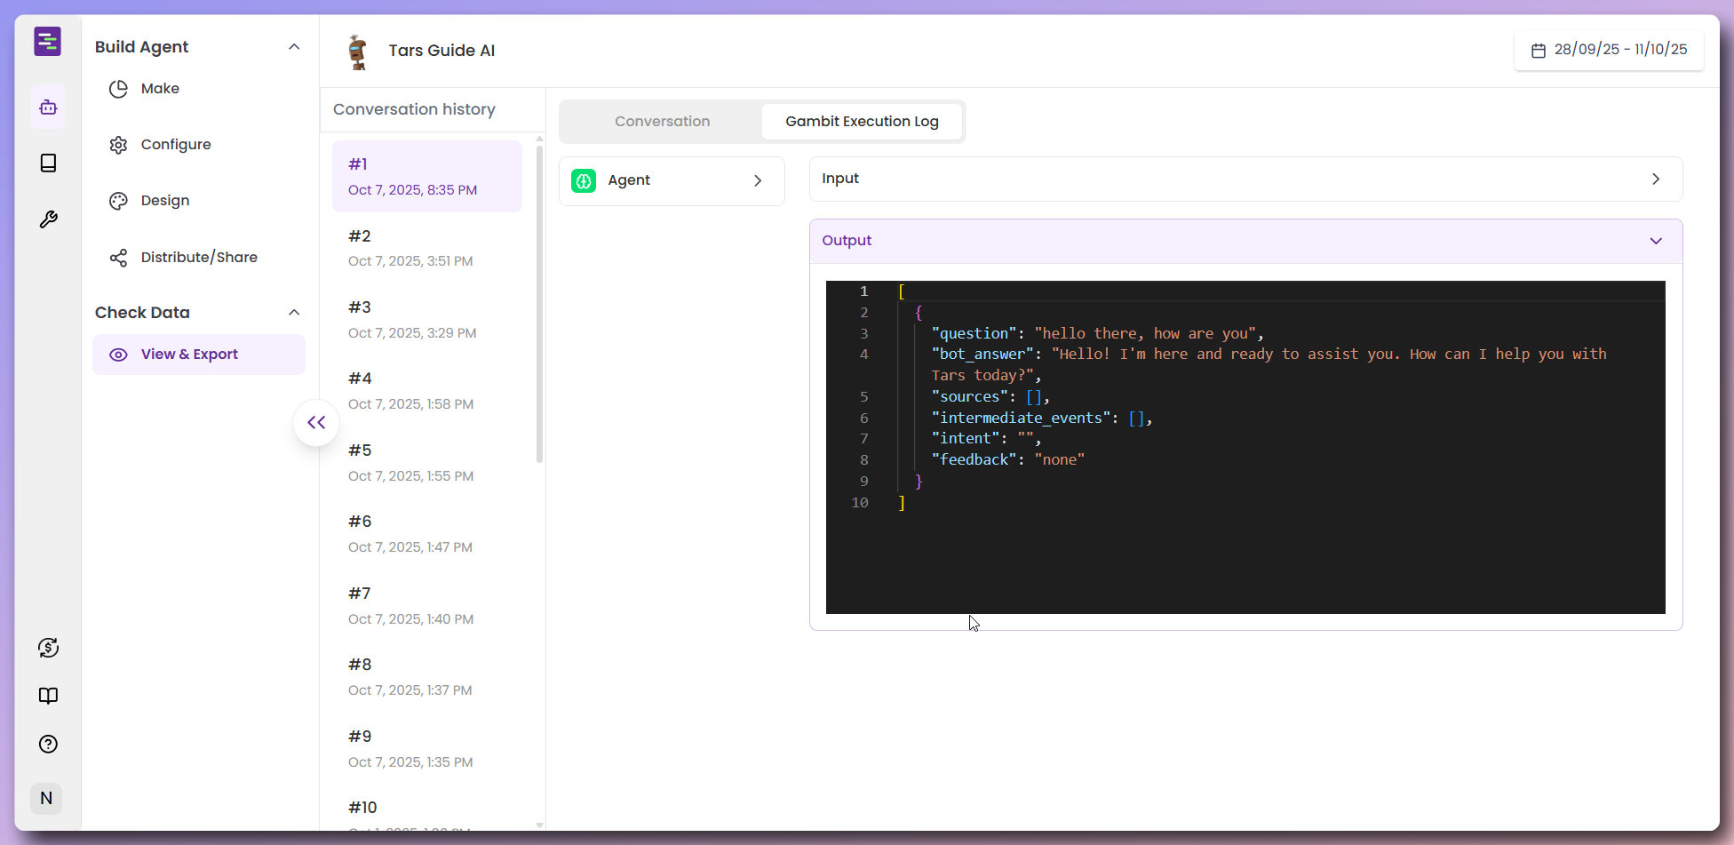Select conversation #2 from 3:51 PM

tap(427, 248)
